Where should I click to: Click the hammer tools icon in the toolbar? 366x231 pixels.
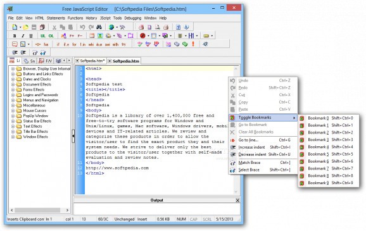click(122, 27)
